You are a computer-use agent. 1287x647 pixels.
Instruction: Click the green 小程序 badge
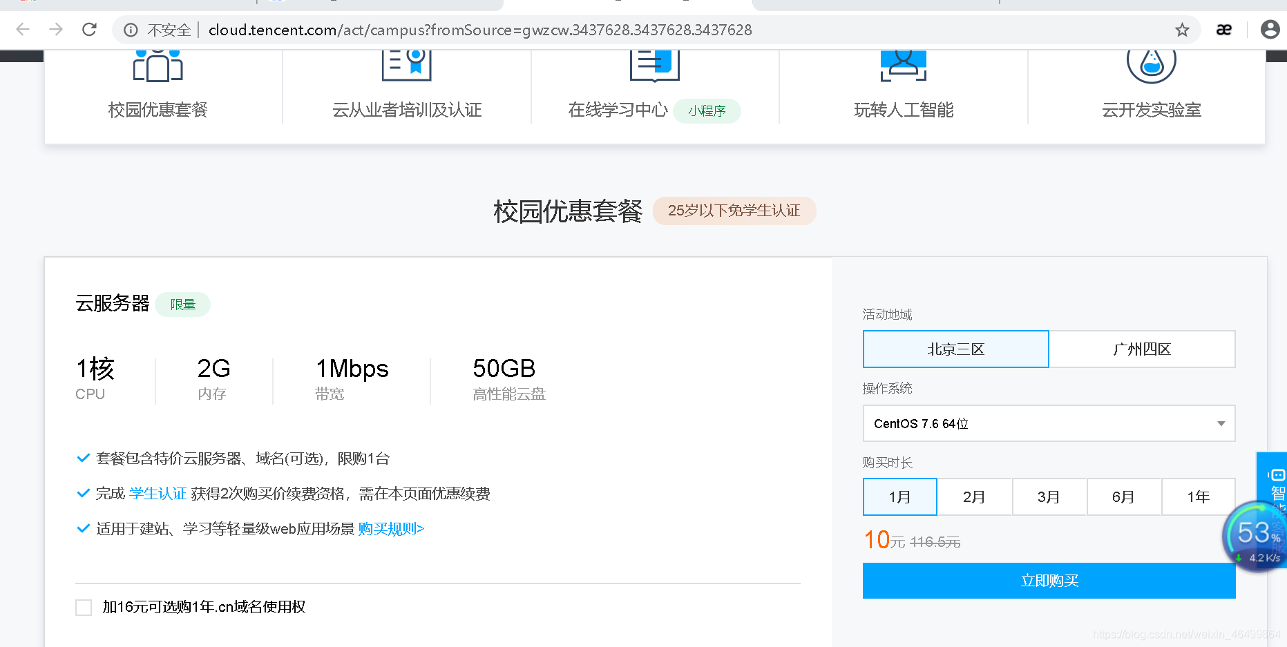707,111
